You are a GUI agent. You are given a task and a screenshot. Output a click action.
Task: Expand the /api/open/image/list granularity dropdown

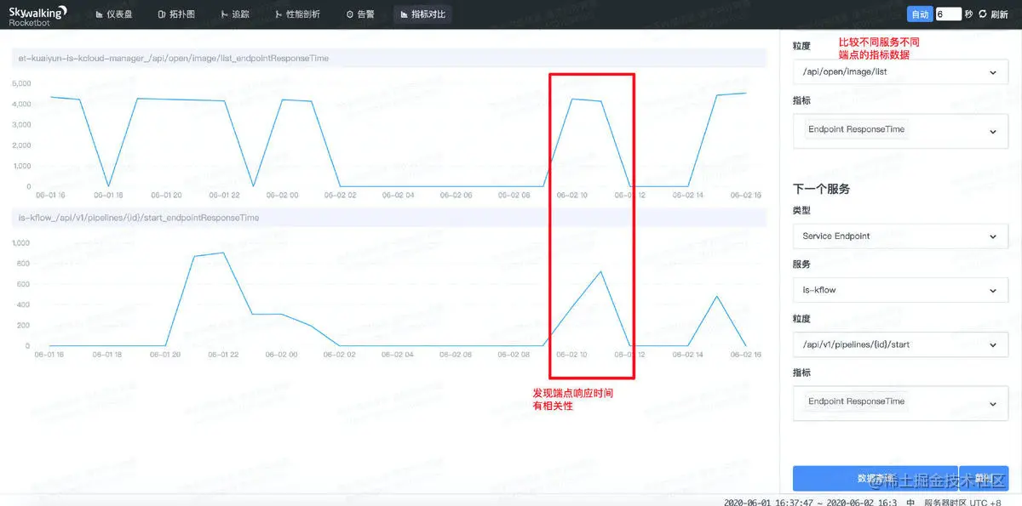click(x=900, y=72)
